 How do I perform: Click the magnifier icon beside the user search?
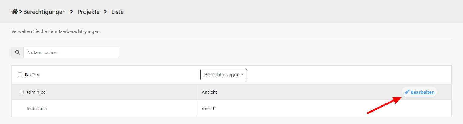tap(17, 52)
